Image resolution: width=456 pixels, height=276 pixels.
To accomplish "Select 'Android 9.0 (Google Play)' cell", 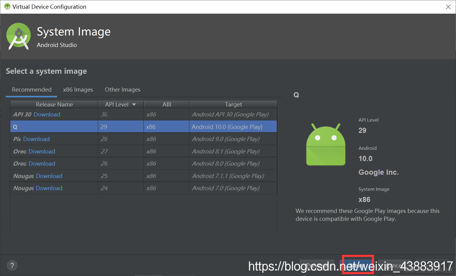I will 233,139.
